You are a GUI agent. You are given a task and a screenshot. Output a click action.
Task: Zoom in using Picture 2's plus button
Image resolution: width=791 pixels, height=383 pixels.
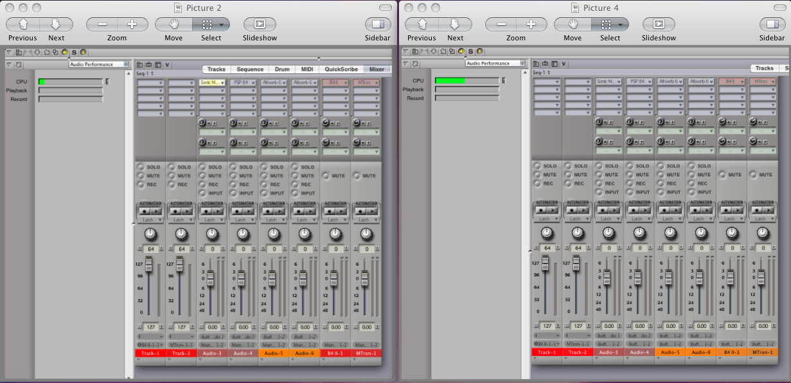pyautogui.click(x=132, y=24)
